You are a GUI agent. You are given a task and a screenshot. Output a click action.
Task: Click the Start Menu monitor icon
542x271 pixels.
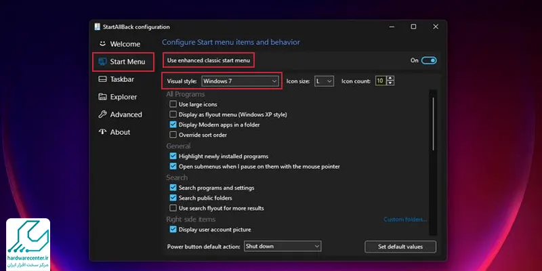point(102,62)
